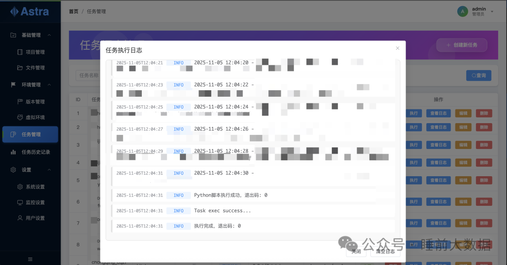This screenshot has height=265, width=507.
Task: Click the 基础管理 folder icon in sidebar
Action: [x=13, y=35]
